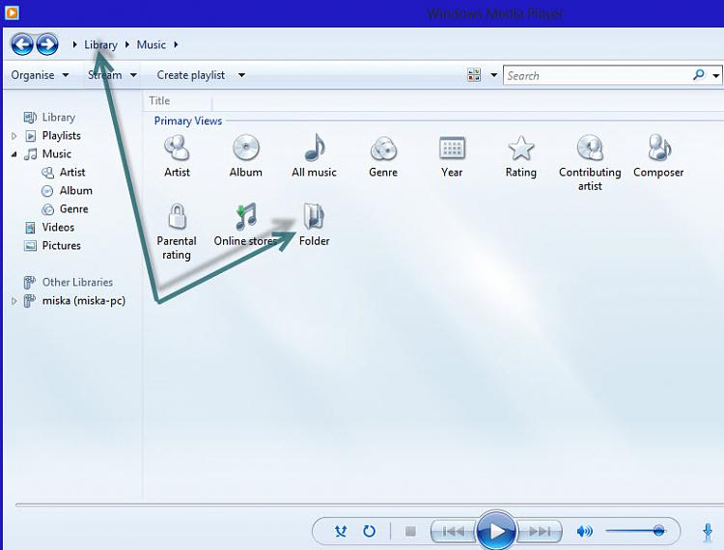The height and width of the screenshot is (550, 724).
Task: Click the View options icon
Action: [474, 74]
